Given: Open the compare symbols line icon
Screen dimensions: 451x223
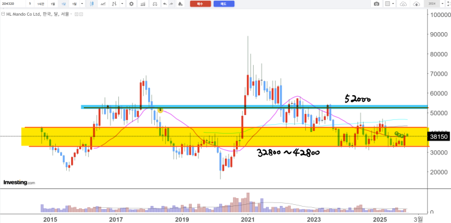Looking at the screenshot, I should [x=103, y=4].
